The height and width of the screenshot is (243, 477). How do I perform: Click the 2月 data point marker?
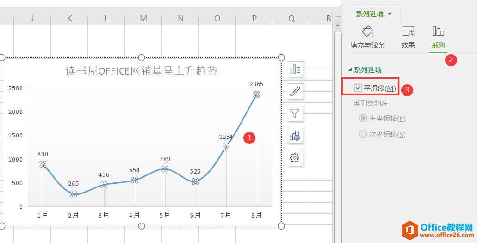[x=73, y=194]
